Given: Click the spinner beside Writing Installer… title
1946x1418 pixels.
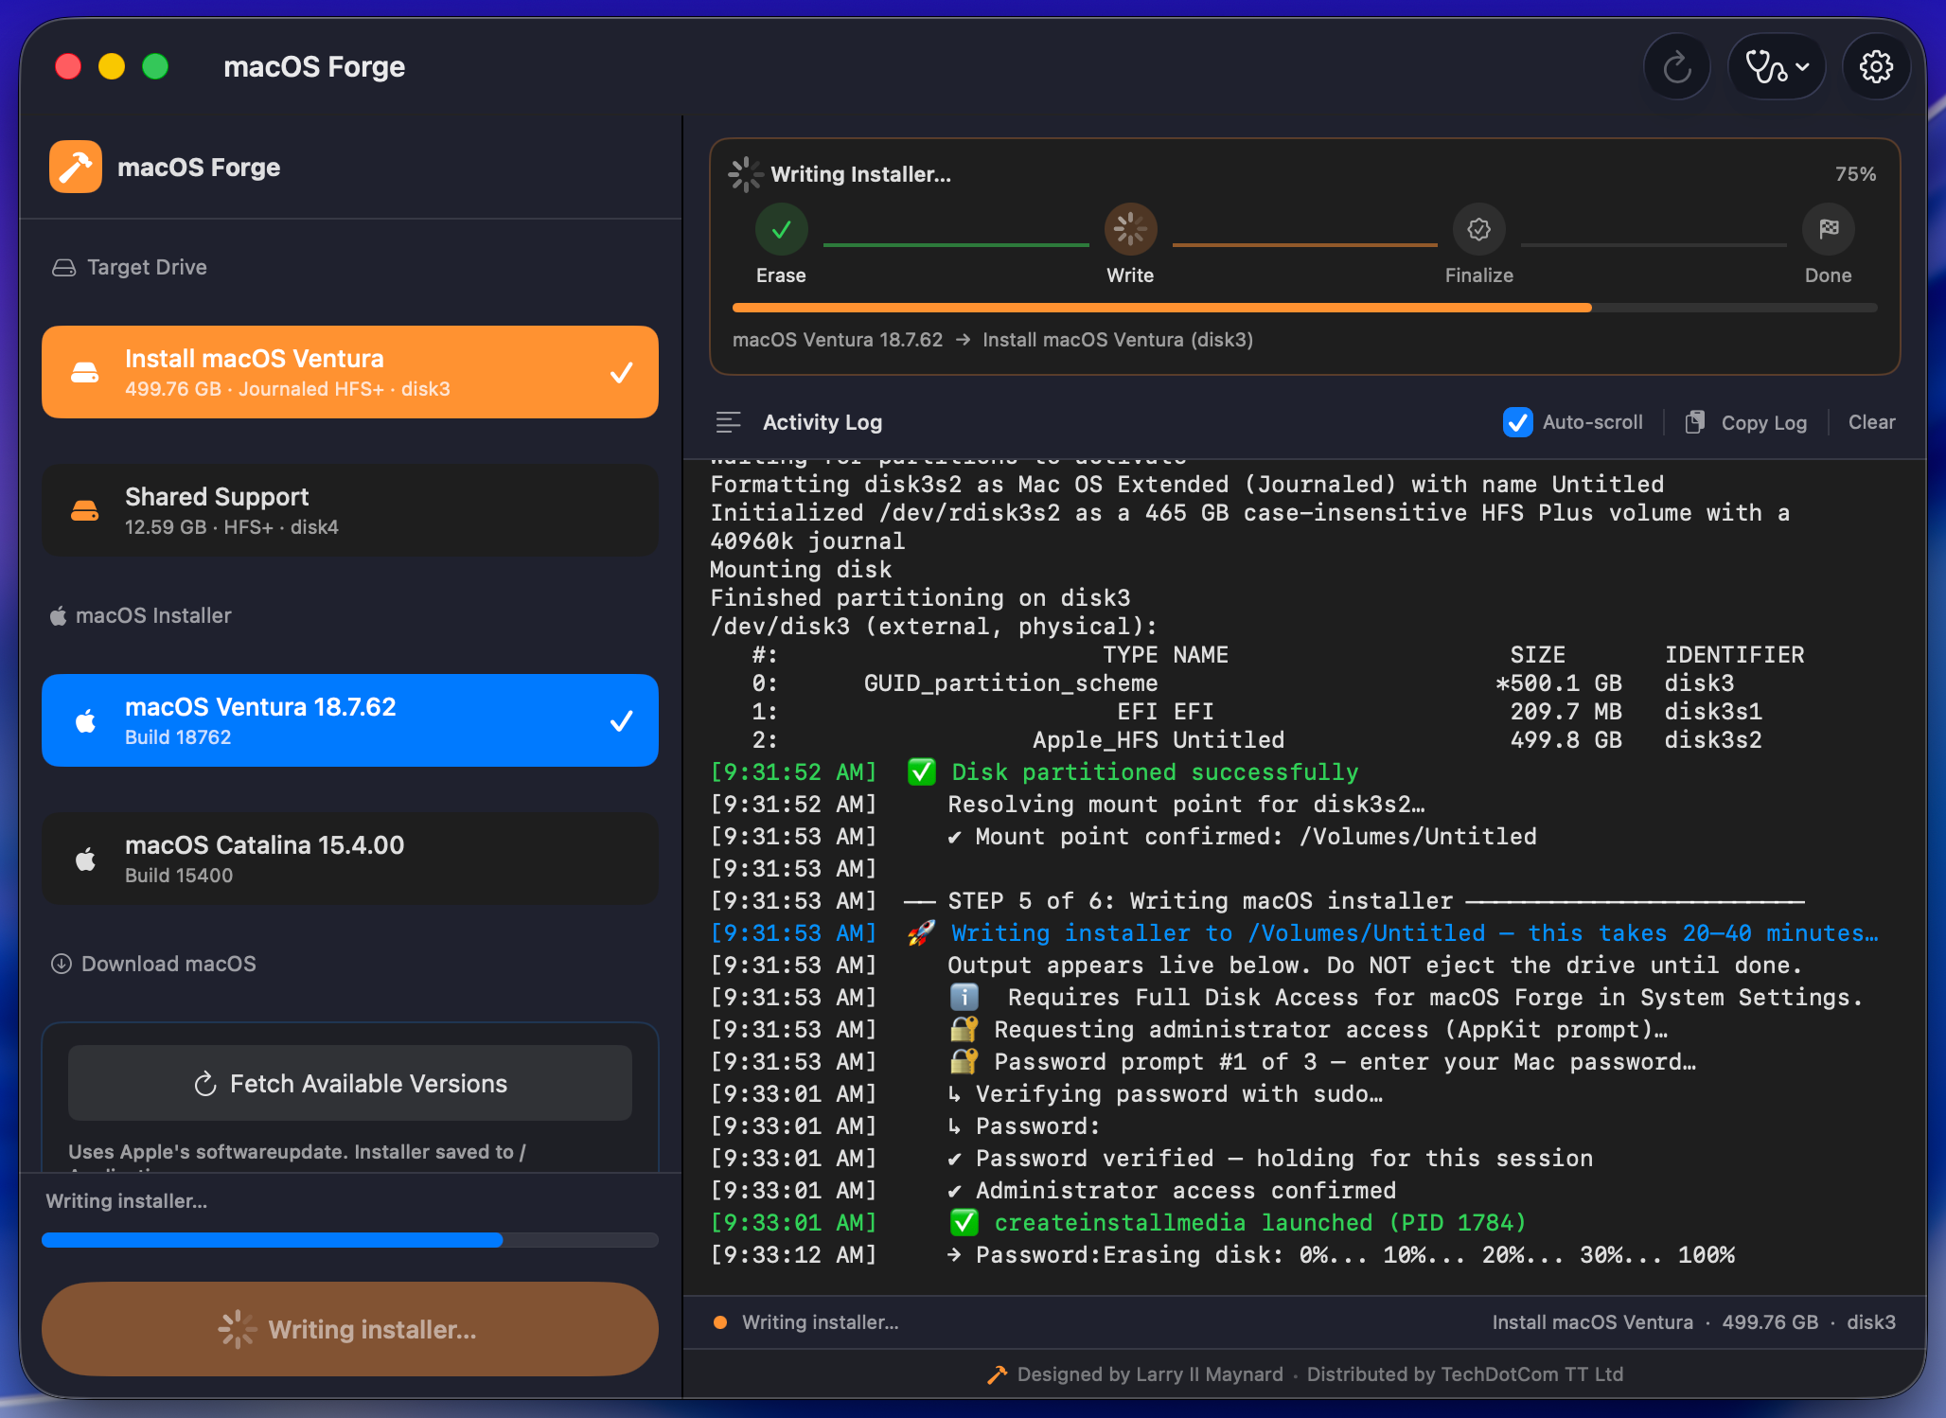Looking at the screenshot, I should click(x=746, y=174).
